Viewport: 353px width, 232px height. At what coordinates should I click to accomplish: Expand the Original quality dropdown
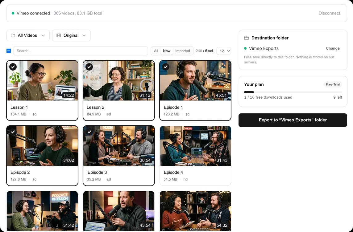coord(71,35)
